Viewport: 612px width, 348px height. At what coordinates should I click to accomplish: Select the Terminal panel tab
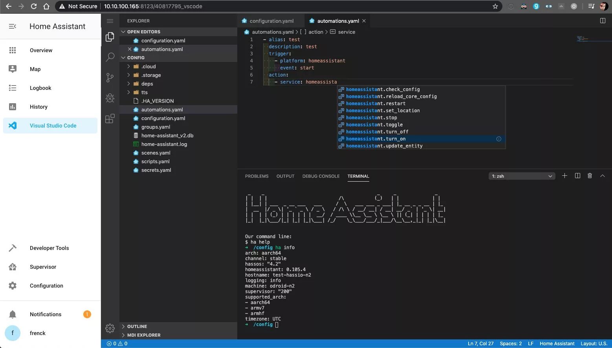(x=358, y=176)
